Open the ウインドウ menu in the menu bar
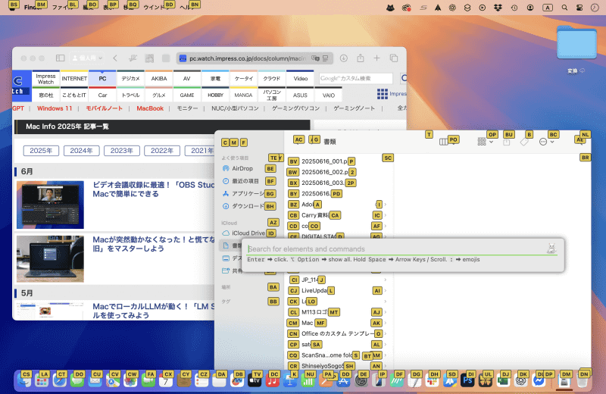Viewport: 606px width, 394px height. pos(155,8)
